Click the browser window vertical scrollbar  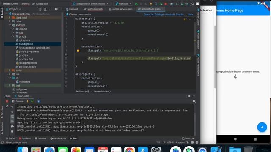click(x=215, y=57)
